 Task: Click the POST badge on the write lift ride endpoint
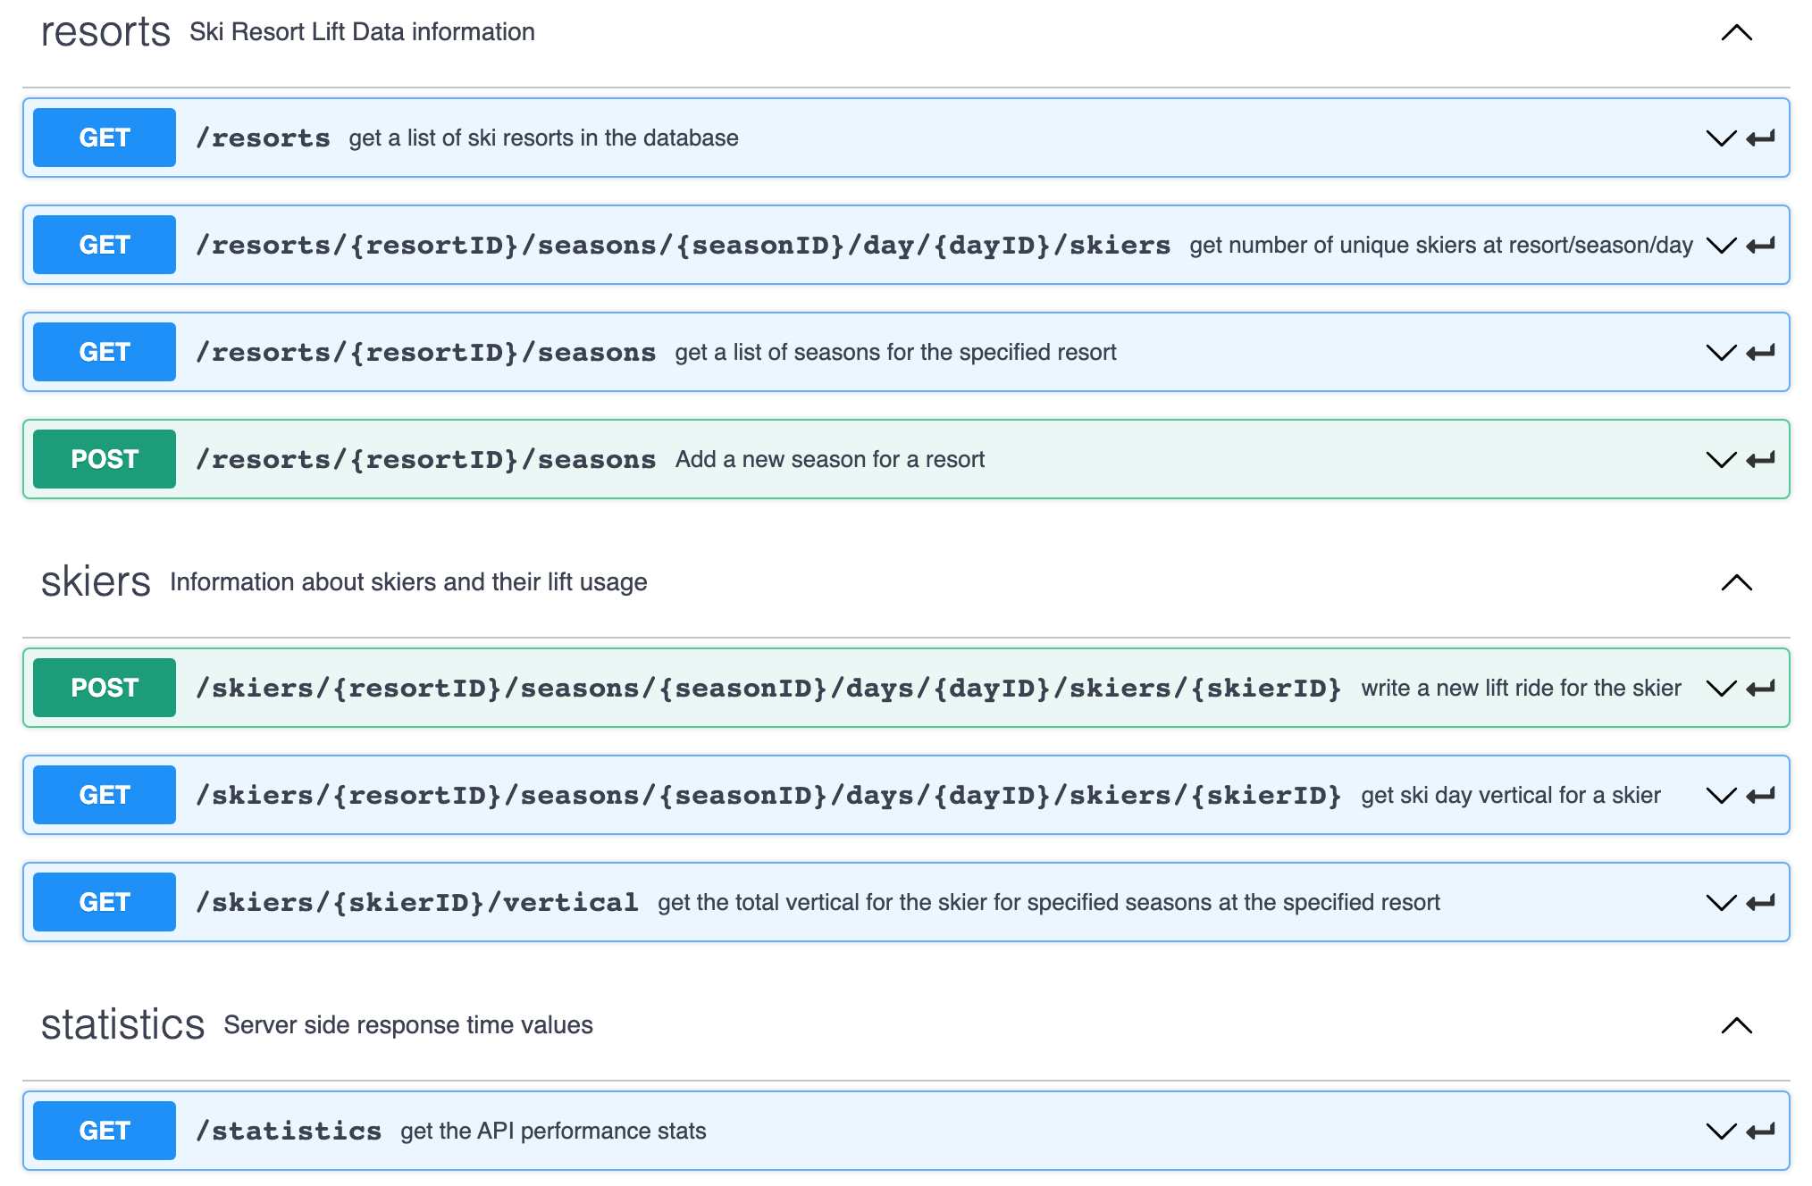pyautogui.click(x=103, y=687)
